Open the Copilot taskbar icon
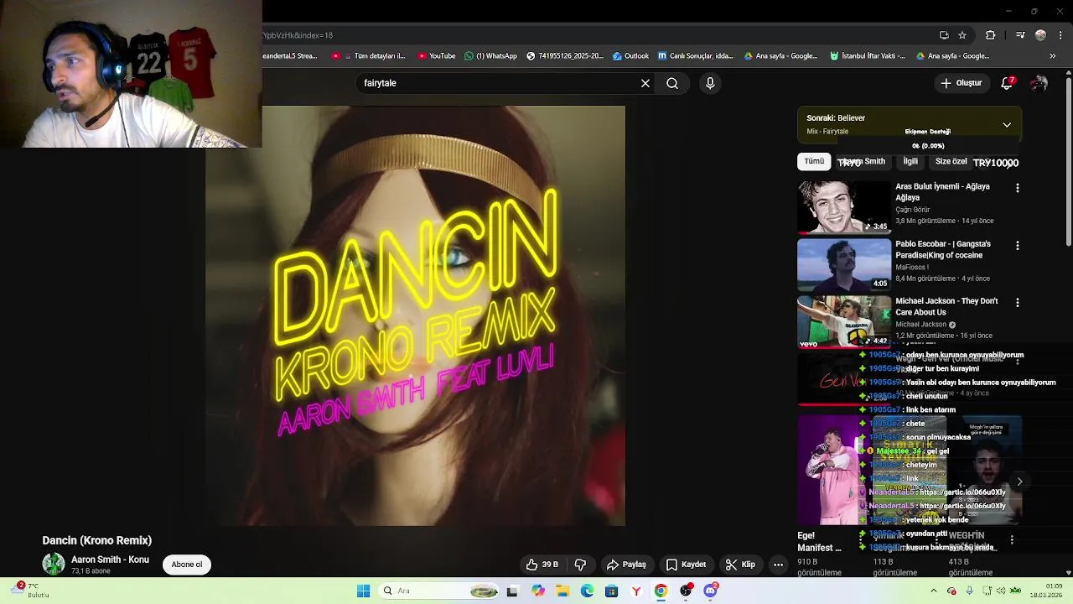Image resolution: width=1073 pixels, height=604 pixels. tap(538, 591)
